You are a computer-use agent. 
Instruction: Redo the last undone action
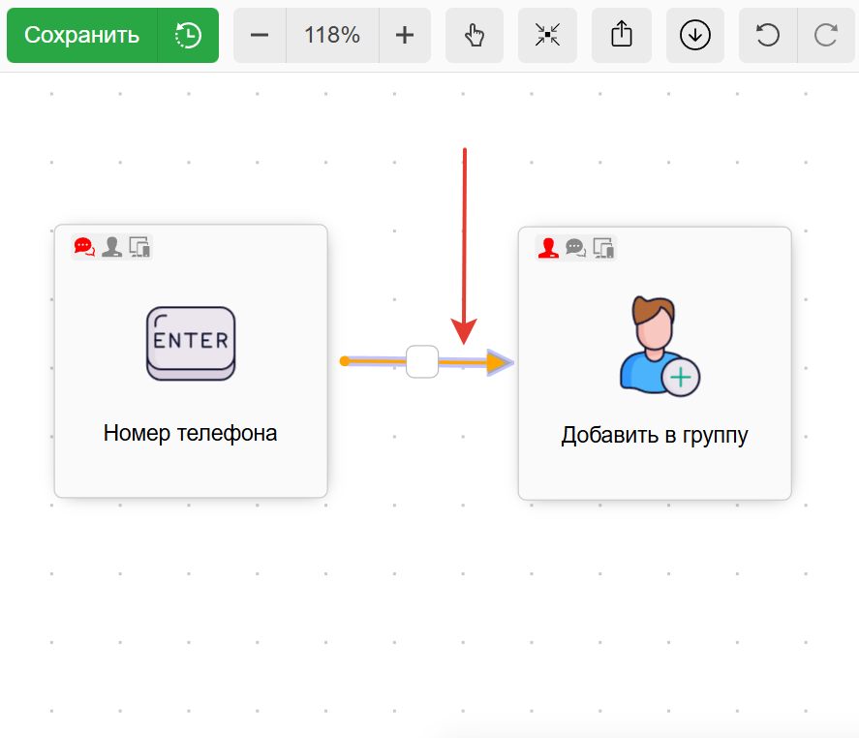click(x=826, y=36)
